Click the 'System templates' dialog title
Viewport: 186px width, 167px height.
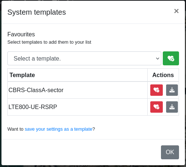pyautogui.click(x=36, y=12)
